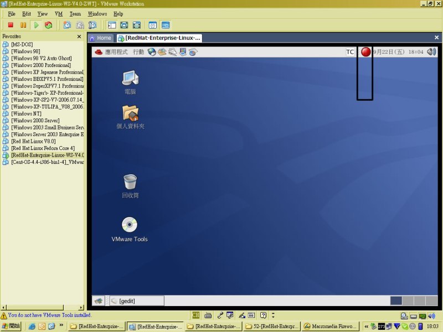Click the guest panel's fourth launcher icon

pyautogui.click(x=183, y=52)
